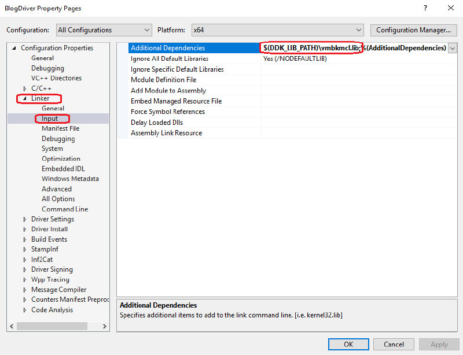The height and width of the screenshot is (355, 463).
Task: Select Command Line under Linker
Action: click(64, 209)
